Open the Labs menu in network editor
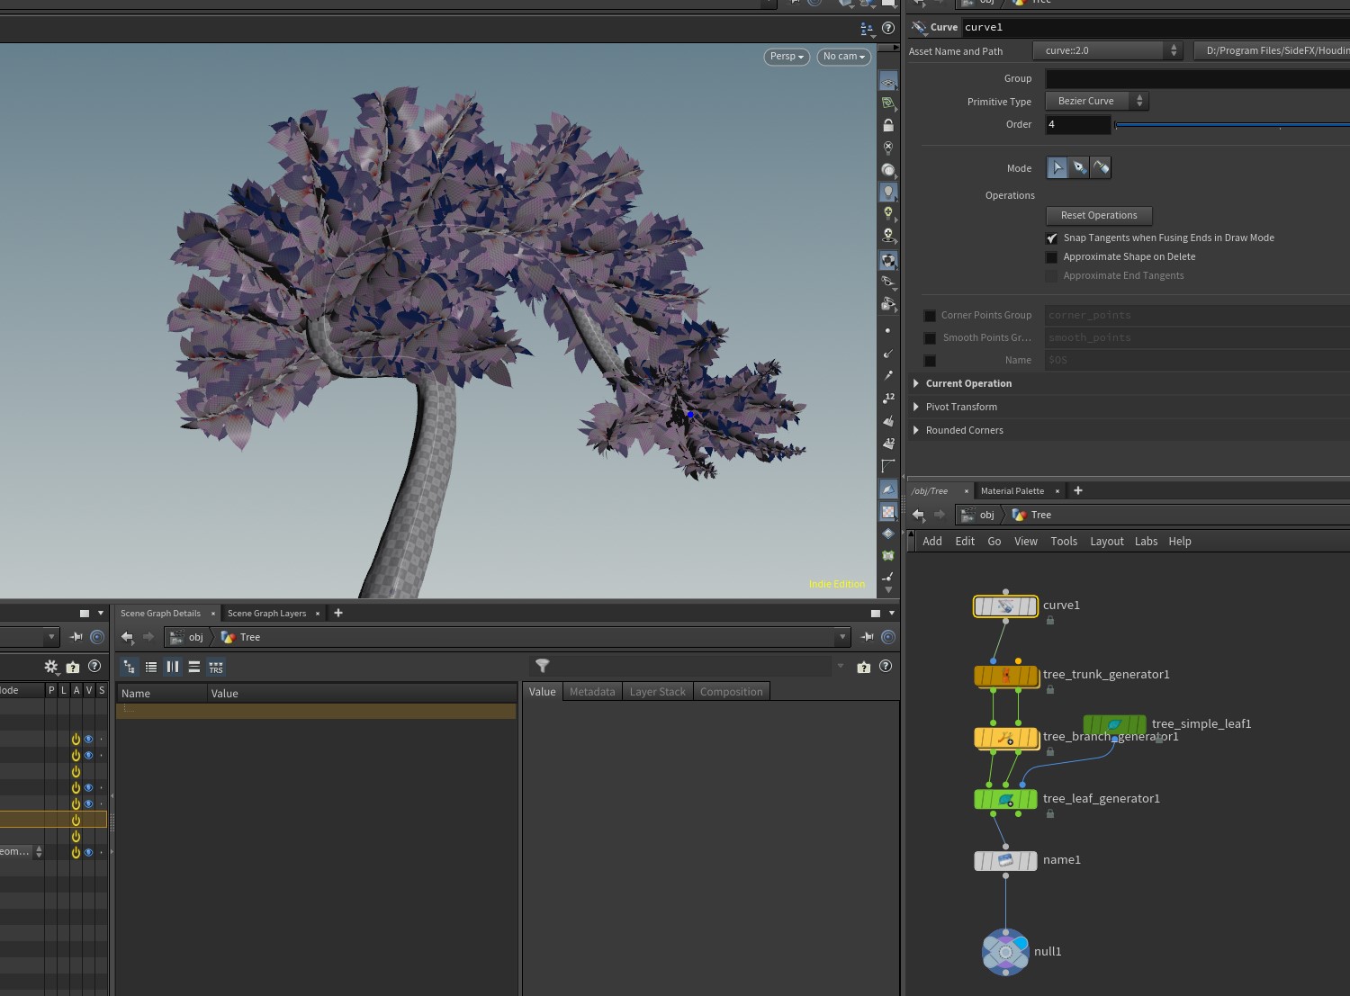1350x996 pixels. [1146, 542]
